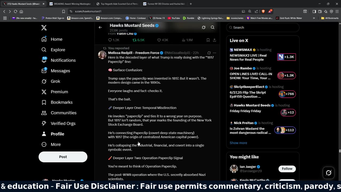Share the post with 1.1M views

pos(214,40)
